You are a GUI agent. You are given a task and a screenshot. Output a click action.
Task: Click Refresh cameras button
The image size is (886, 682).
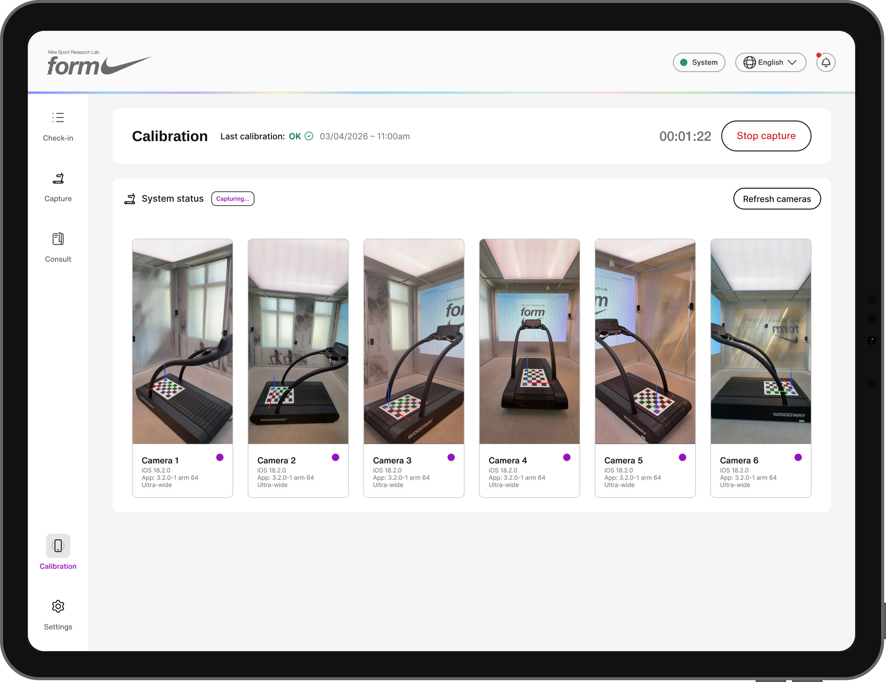click(777, 199)
